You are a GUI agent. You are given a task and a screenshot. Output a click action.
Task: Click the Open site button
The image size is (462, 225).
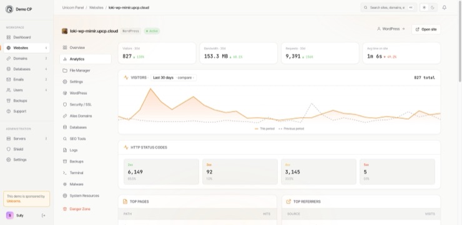tap(426, 29)
